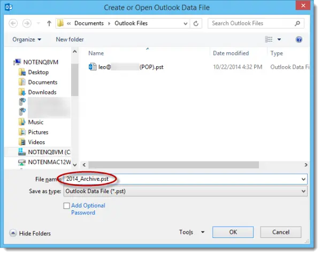Confirm with the OK button
This screenshot has height=255, width=321.
tap(233, 232)
